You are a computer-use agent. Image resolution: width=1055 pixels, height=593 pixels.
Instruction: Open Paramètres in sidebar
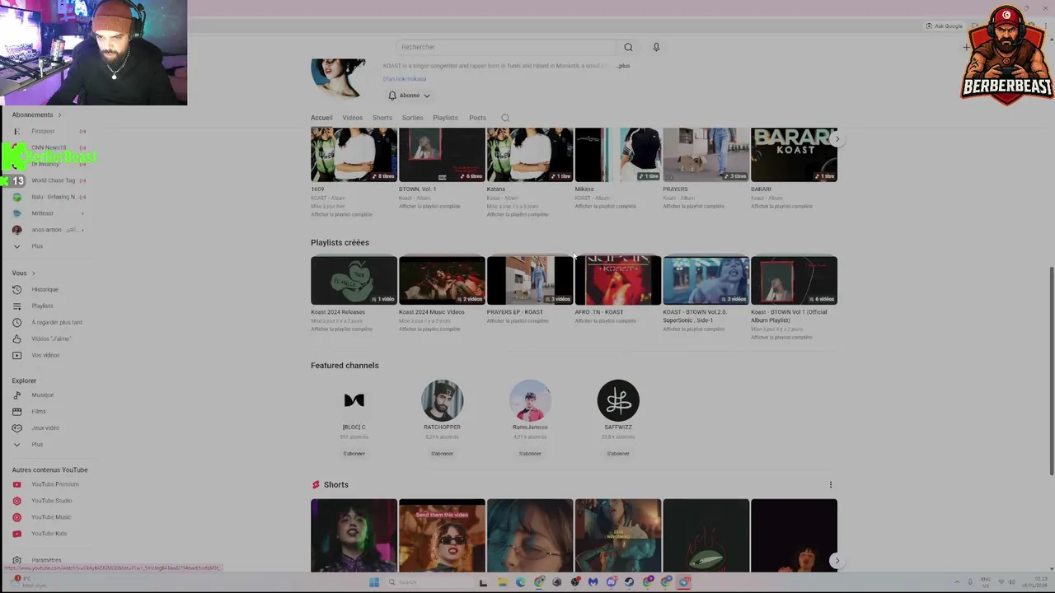pyautogui.click(x=45, y=560)
